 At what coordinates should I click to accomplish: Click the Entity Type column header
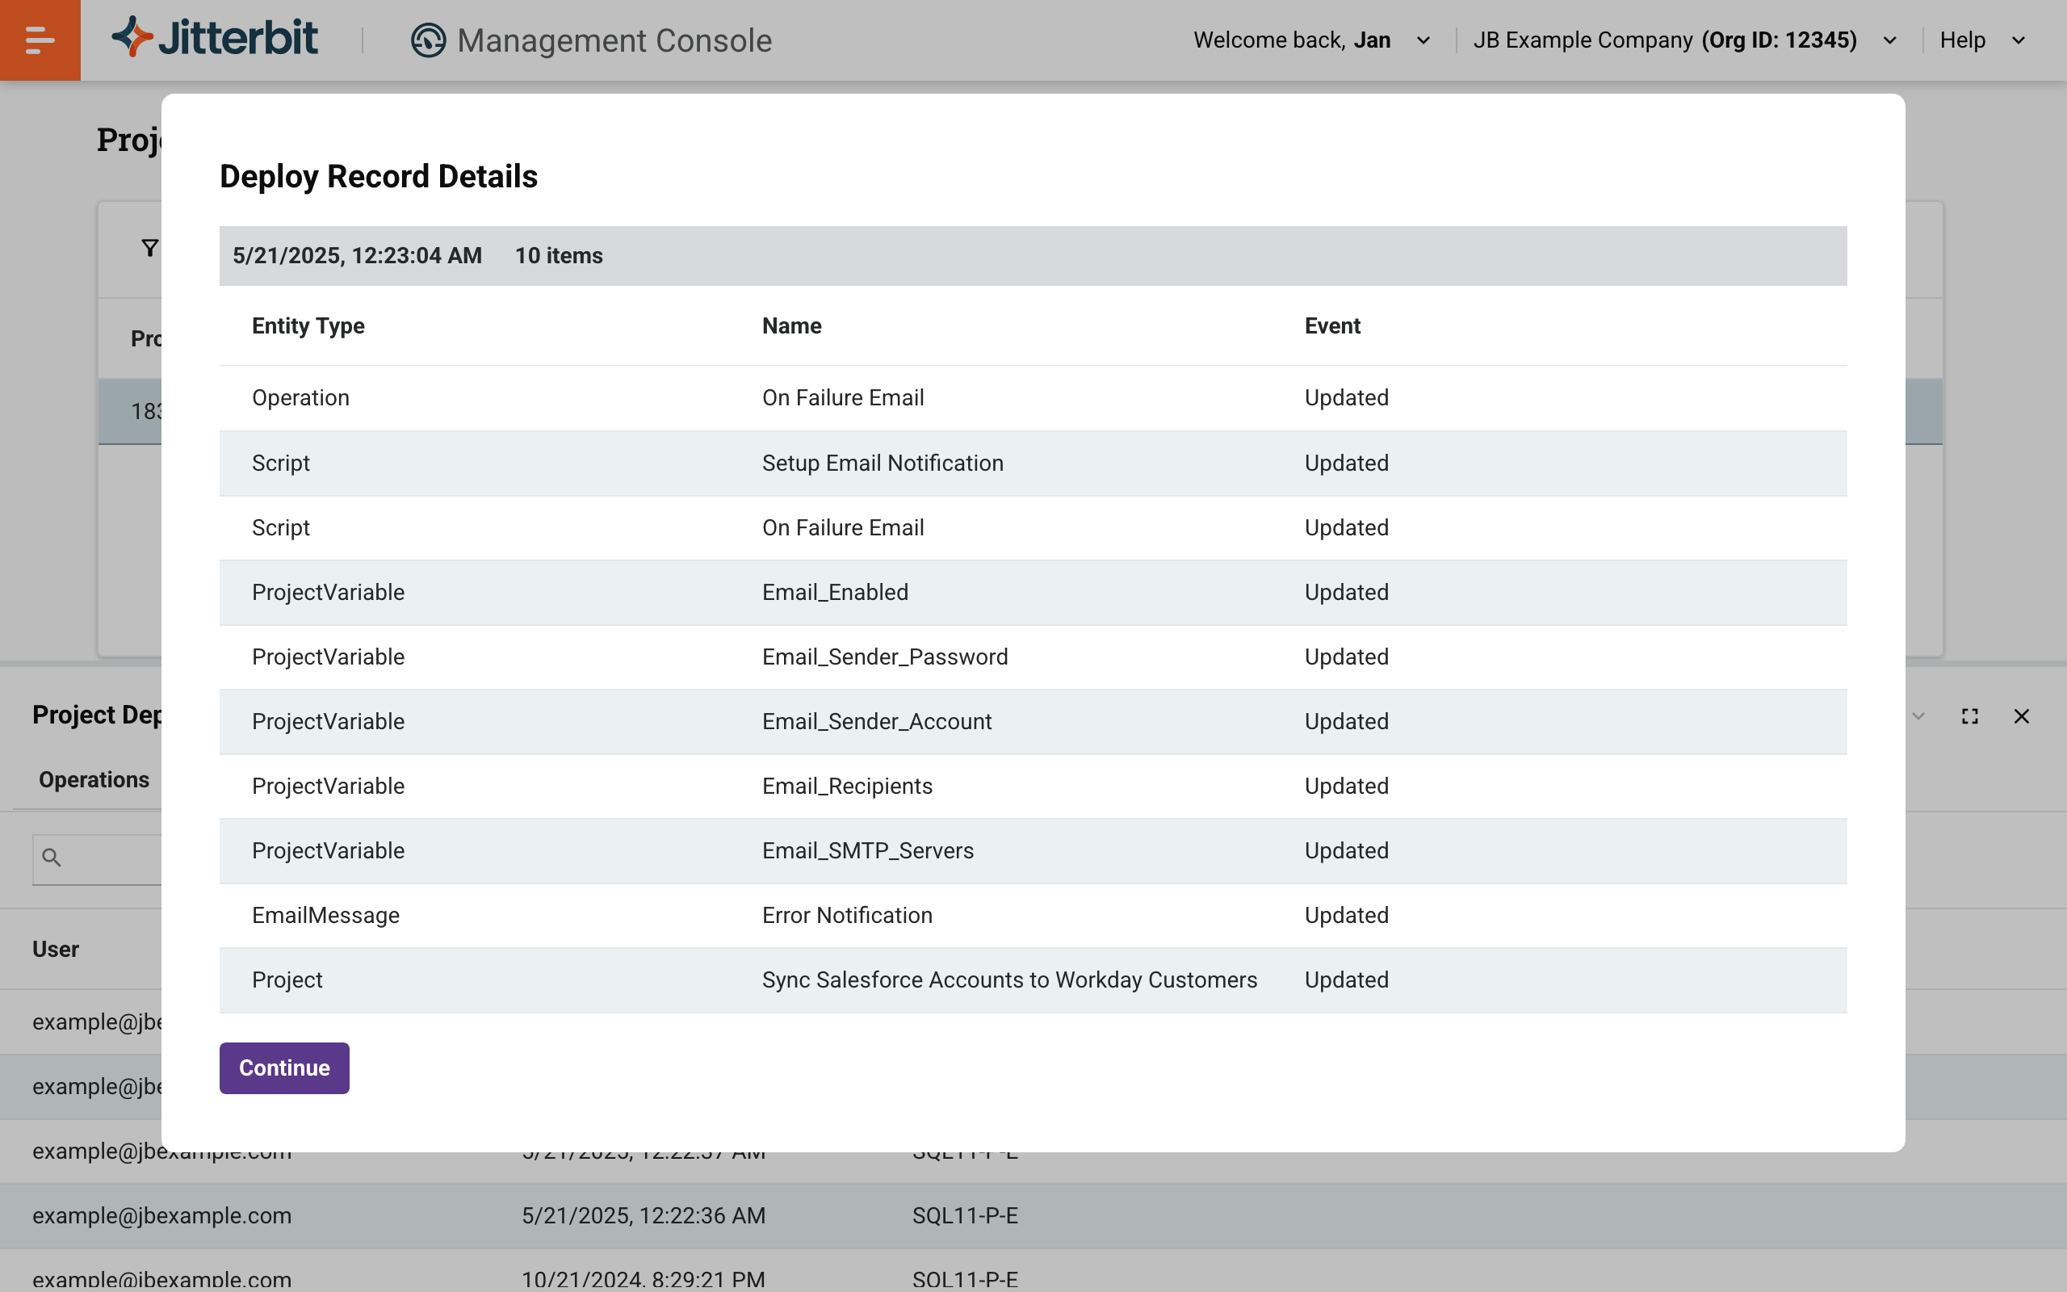(x=308, y=325)
